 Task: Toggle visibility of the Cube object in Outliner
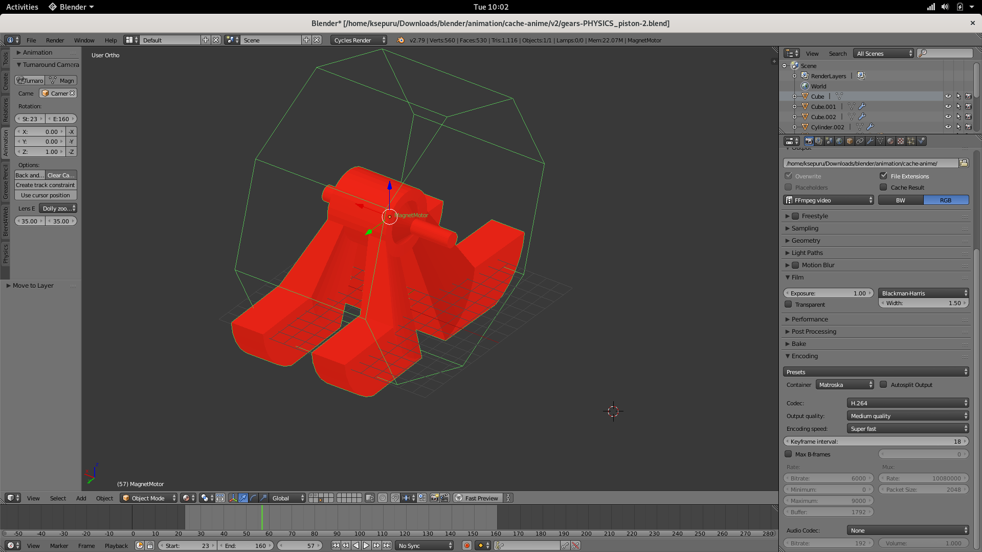(x=949, y=96)
